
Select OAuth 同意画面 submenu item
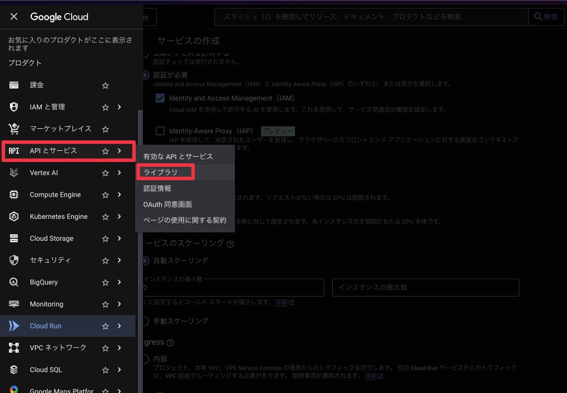coord(185,204)
